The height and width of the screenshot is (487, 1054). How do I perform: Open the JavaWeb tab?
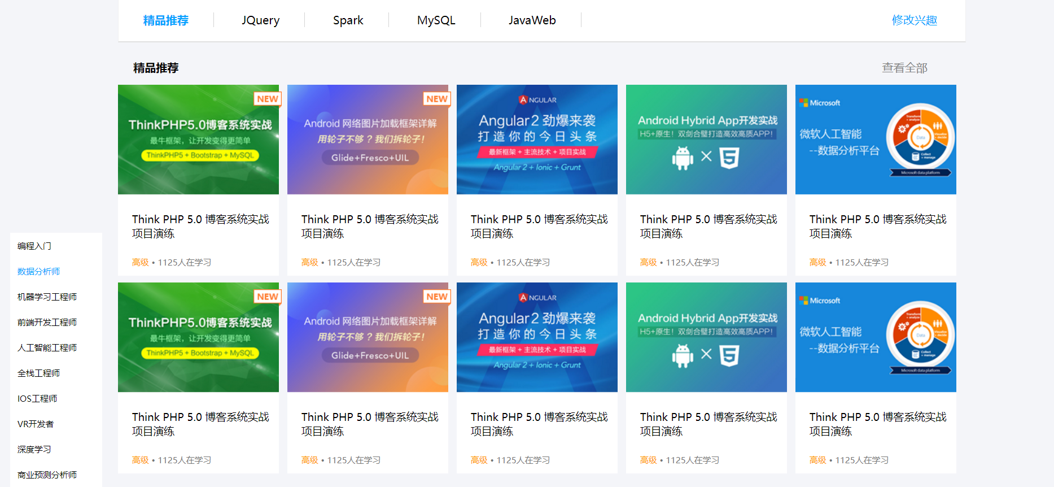(x=532, y=20)
